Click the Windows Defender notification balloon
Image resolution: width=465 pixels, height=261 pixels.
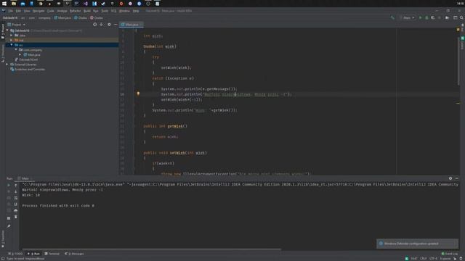pyautogui.click(x=417, y=244)
